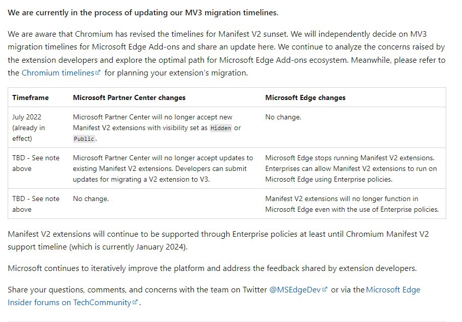The height and width of the screenshot is (322, 462).
Task: Select the middle row's TBD timeframe cell
Action: pyautogui.click(x=36, y=163)
